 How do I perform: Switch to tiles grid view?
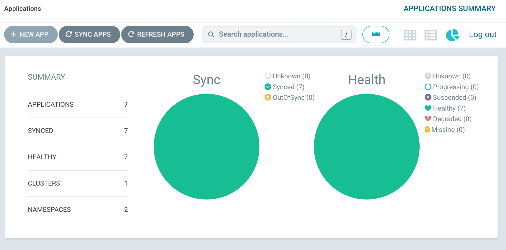(410, 35)
